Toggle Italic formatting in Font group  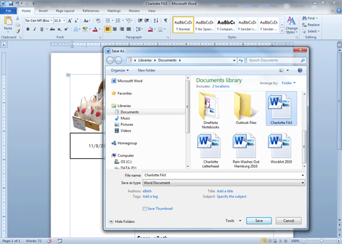point(34,29)
